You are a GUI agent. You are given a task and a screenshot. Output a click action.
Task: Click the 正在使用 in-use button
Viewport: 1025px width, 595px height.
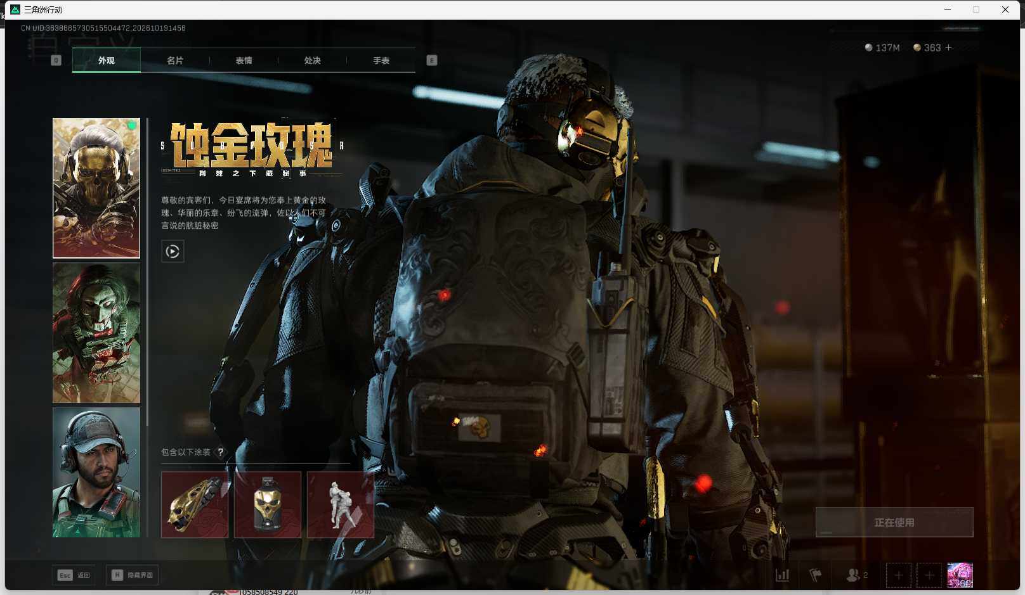tap(894, 522)
